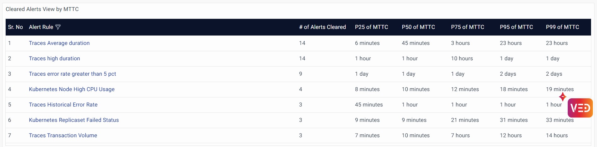The width and height of the screenshot is (597, 147).
Task: Open Traces Average duration alert rule
Action: click(59, 43)
